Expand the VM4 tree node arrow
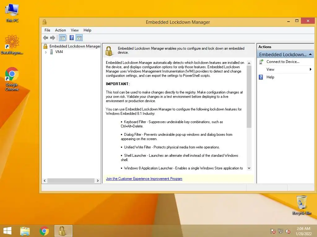 pos(46,52)
